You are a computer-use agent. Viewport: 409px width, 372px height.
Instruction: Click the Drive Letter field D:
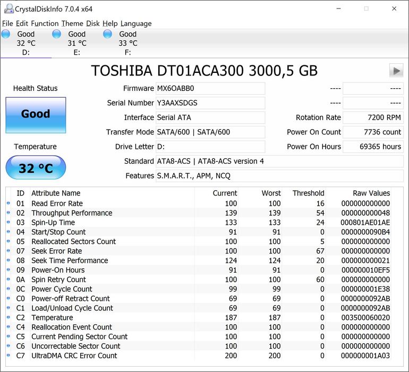[210, 147]
